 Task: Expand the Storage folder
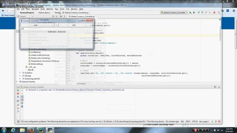point(20,76)
